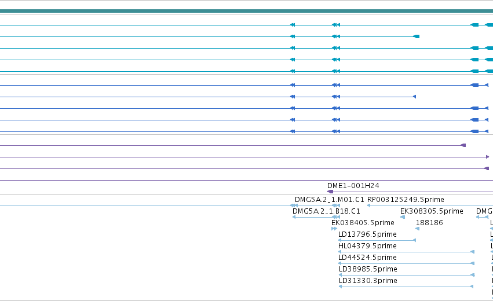Select the short teal transcript's terminal exon block

[417, 36]
